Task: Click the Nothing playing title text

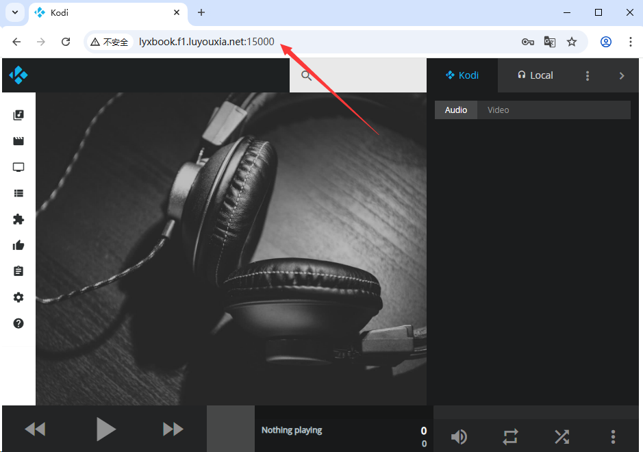Action: (292, 430)
